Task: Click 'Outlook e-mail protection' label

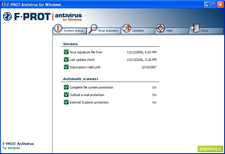Action: 87,95
